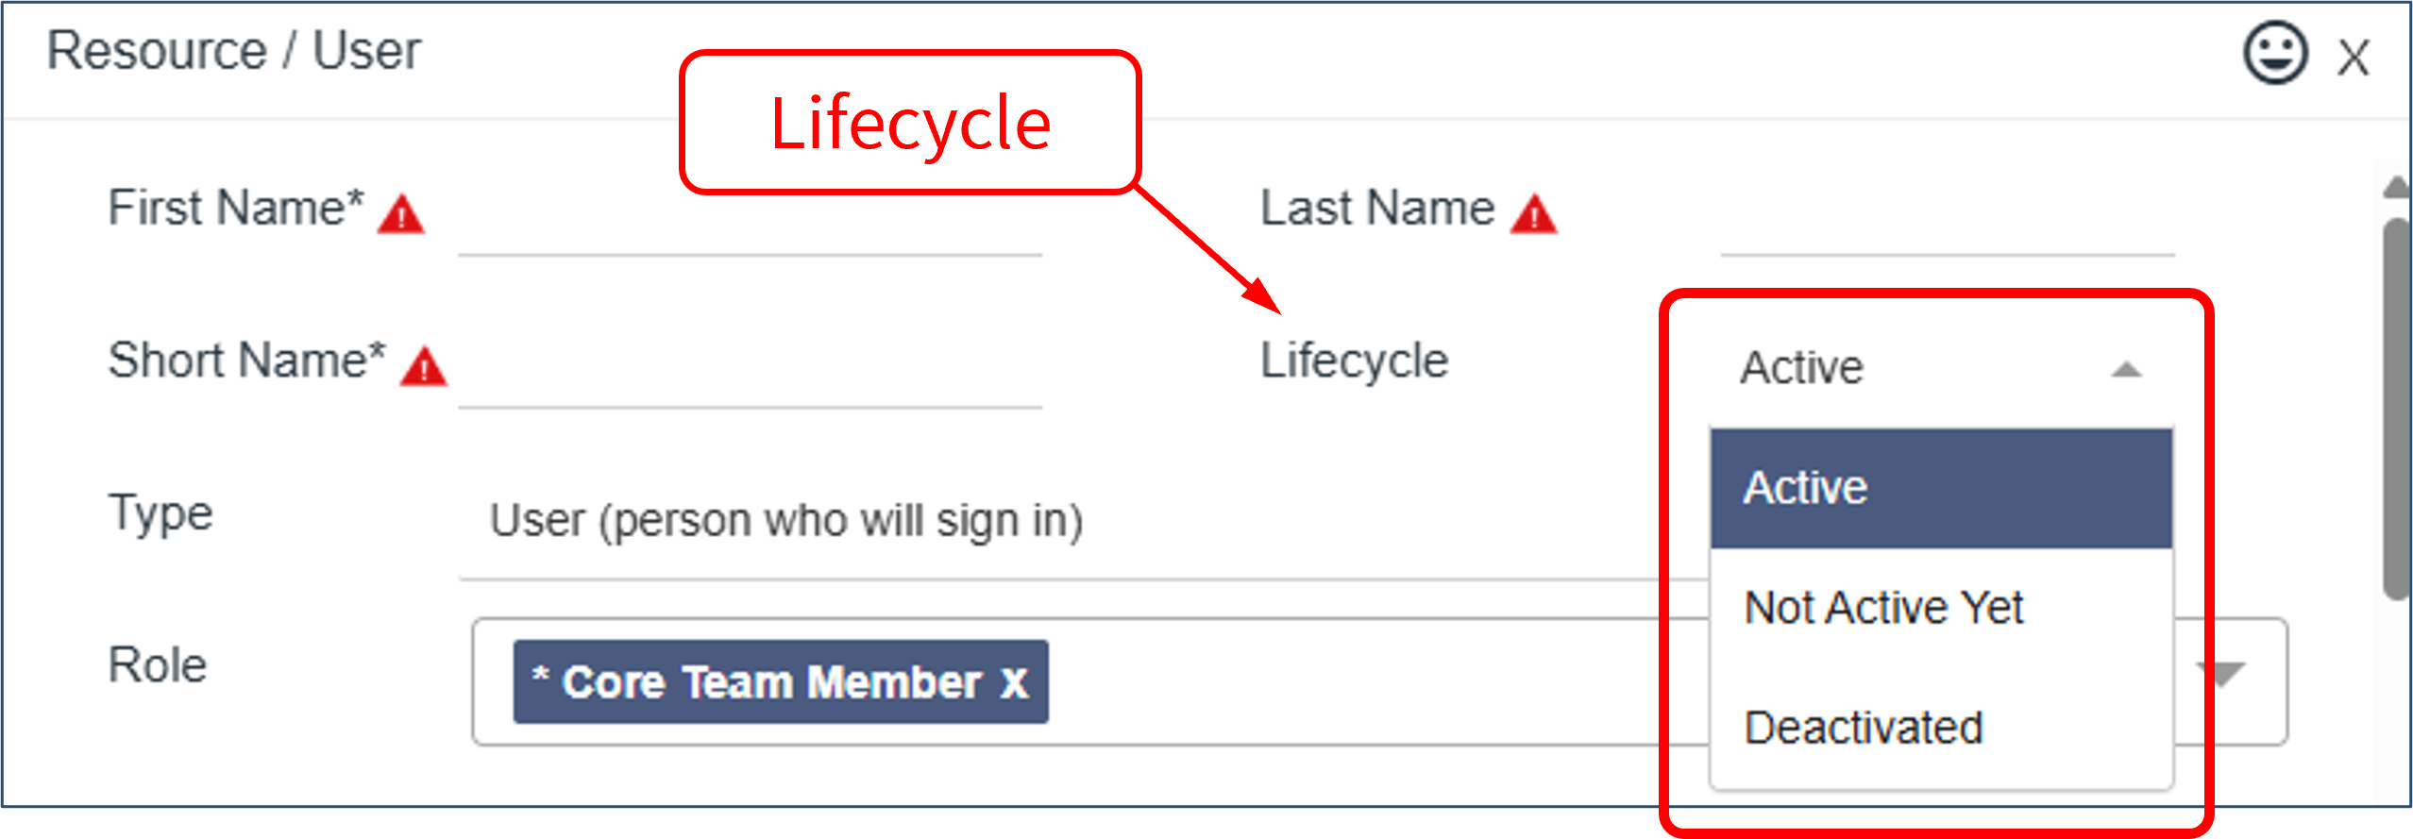Click the vertical scrollbar thumb
This screenshot has width=2413, height=839.
coord(2397,406)
